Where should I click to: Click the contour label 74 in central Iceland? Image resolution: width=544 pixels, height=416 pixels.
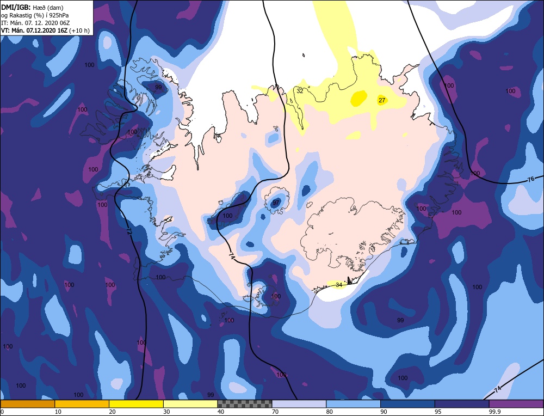(232, 258)
